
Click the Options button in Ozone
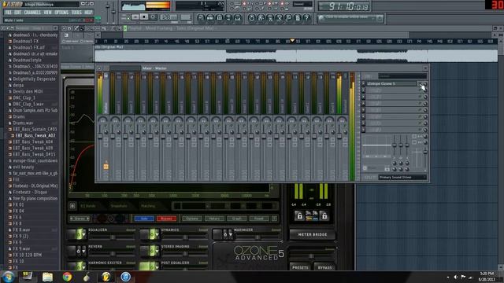(192, 219)
